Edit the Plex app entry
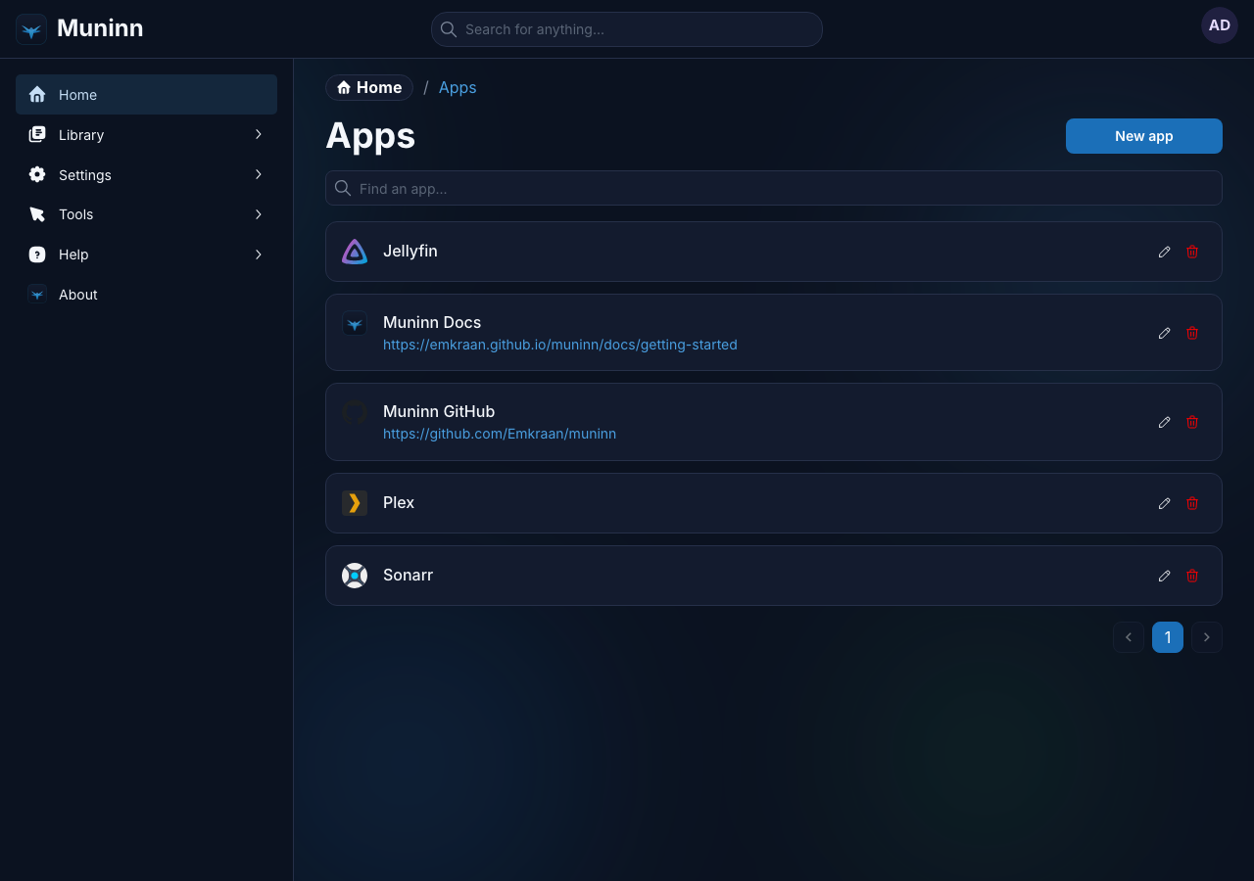The image size is (1254, 881). 1165,503
